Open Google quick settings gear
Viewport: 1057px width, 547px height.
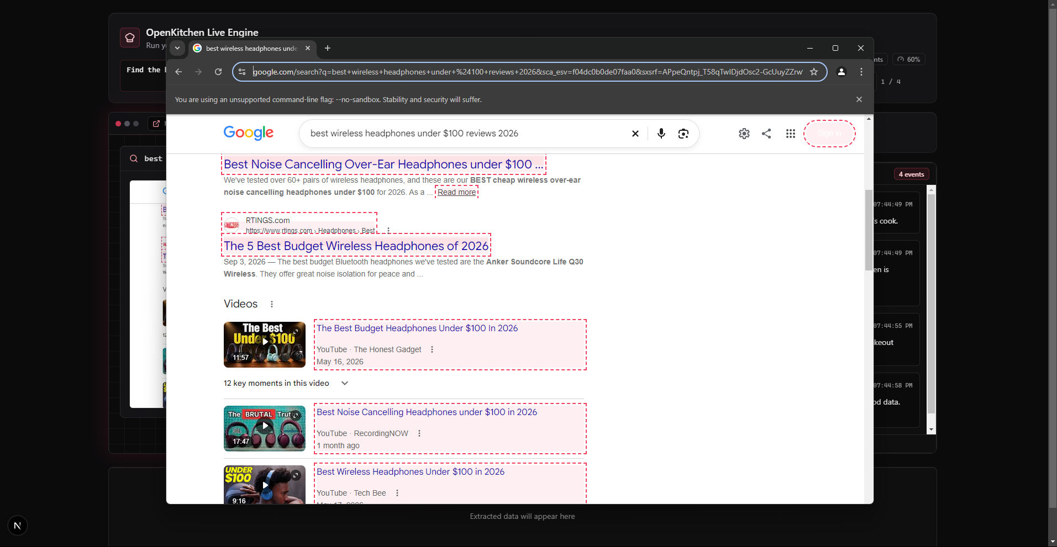pos(744,134)
